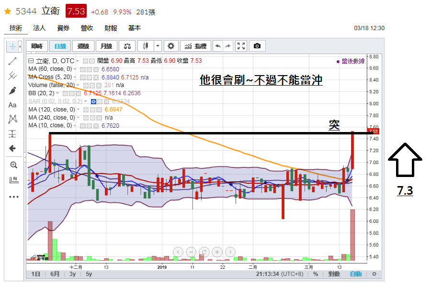Select the long position measurement tool
The width and height of the screenshot is (431, 287).
click(x=12, y=134)
